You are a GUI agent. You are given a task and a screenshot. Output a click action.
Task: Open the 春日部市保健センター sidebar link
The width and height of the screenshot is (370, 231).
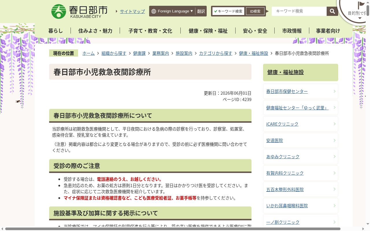pyautogui.click(x=287, y=92)
